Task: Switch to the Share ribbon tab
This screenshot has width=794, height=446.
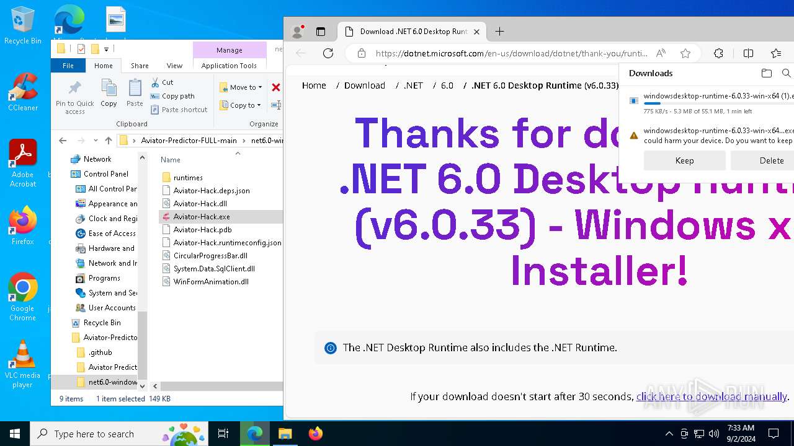Action: (140, 66)
